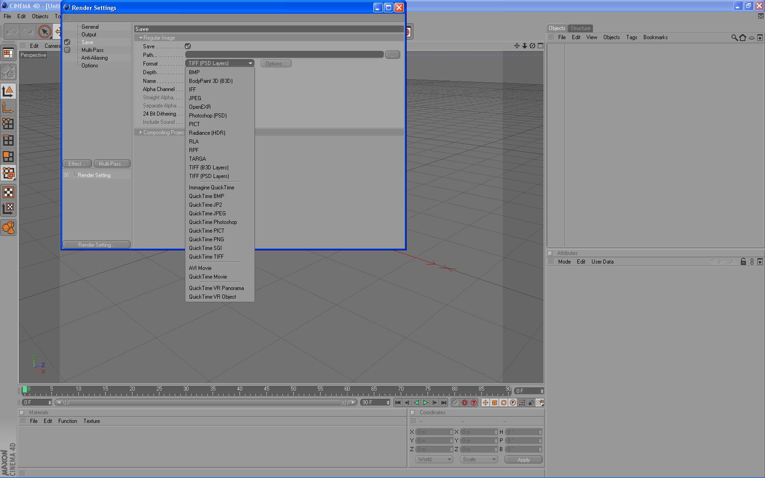Toggle the Materials panel checkbox

[22, 412]
